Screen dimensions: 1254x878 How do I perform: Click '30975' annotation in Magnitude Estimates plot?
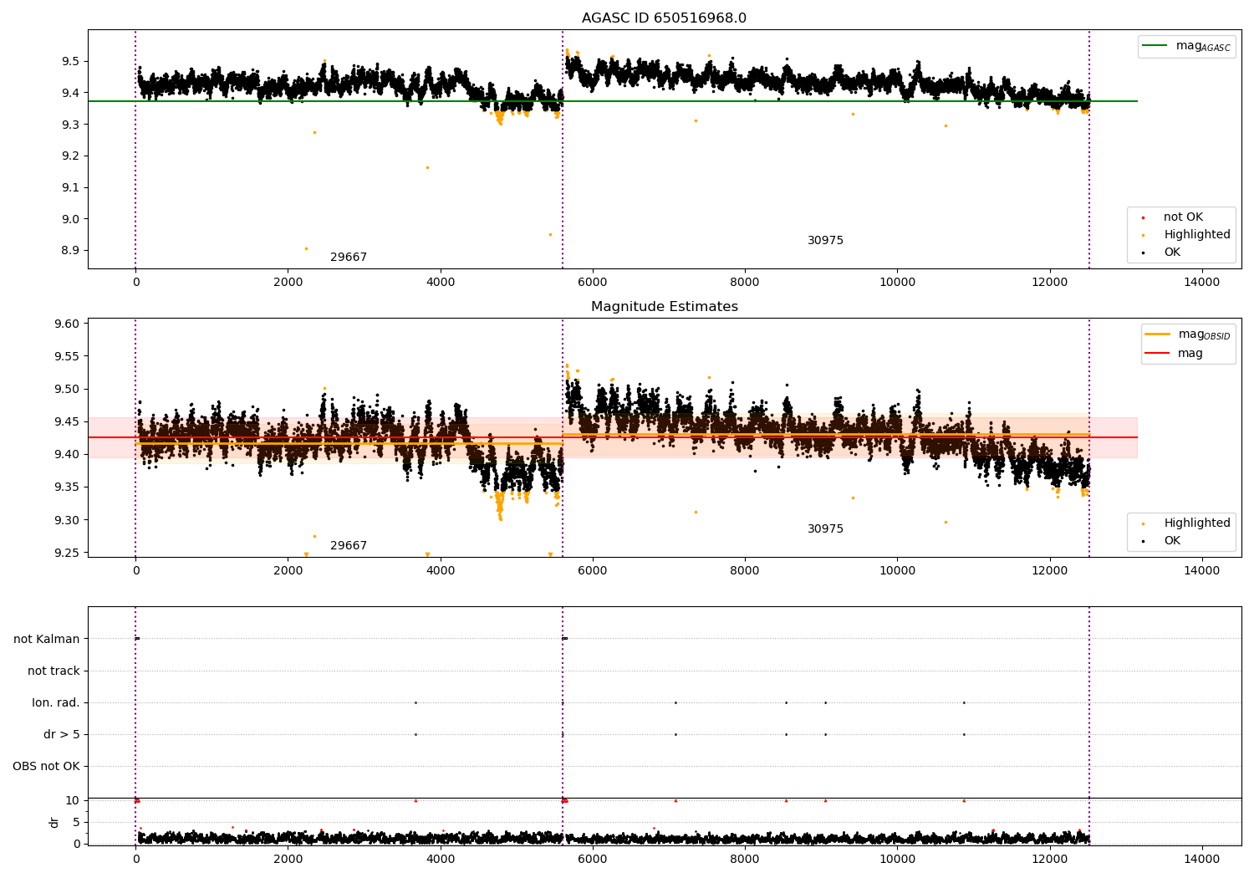click(825, 529)
